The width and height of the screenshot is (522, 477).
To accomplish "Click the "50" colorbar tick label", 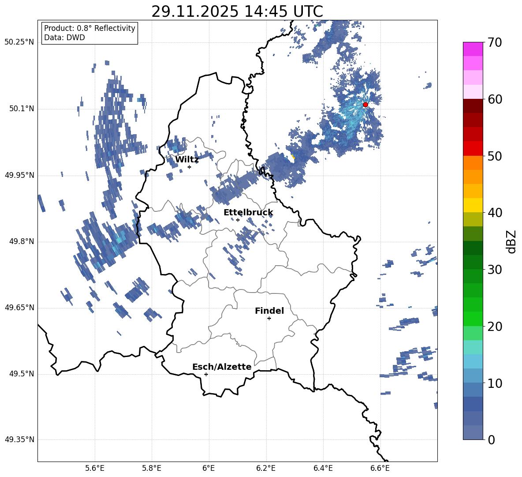I will pyautogui.click(x=495, y=156).
